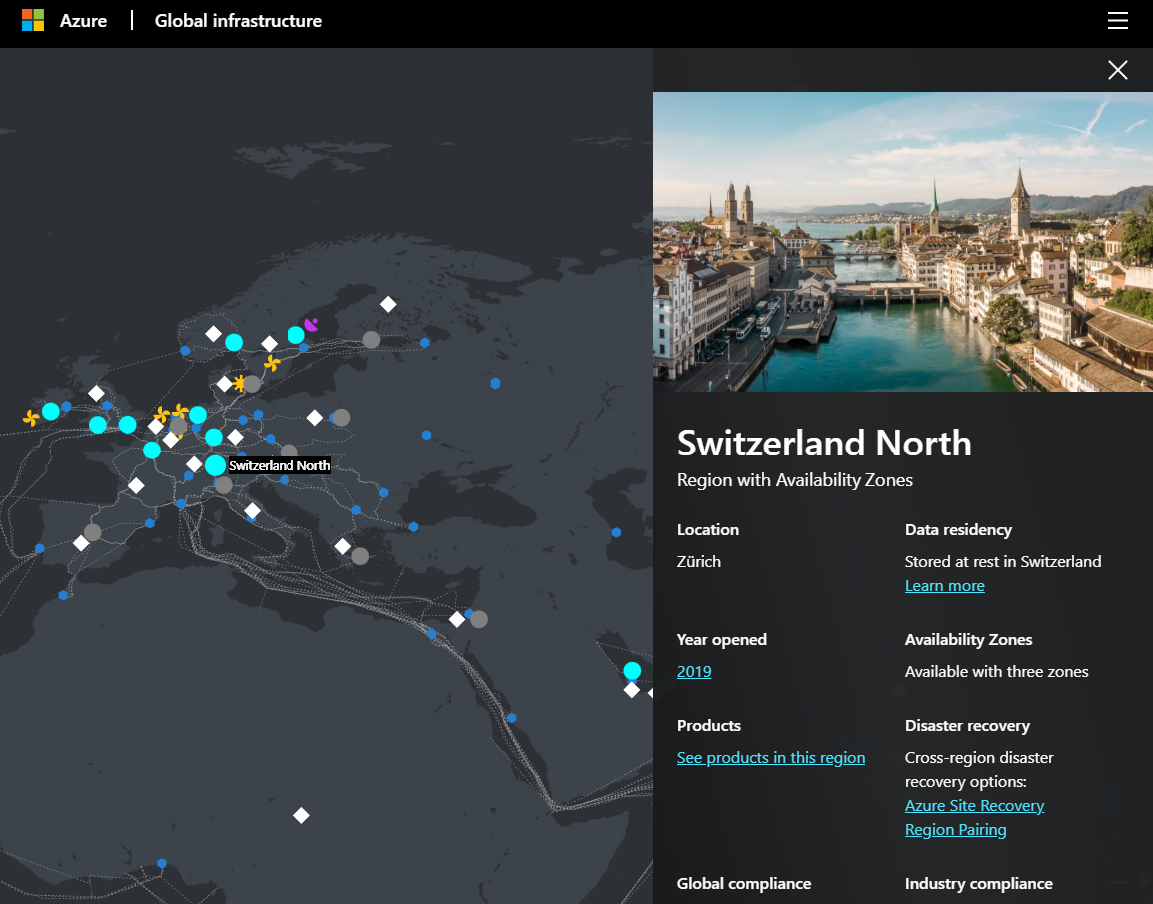Select the cyan region marker by the Persian Gulf
The image size is (1153, 904).
pyautogui.click(x=632, y=671)
